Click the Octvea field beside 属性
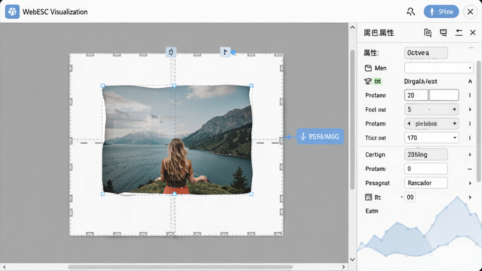This screenshot has height=271, width=482. coord(426,53)
